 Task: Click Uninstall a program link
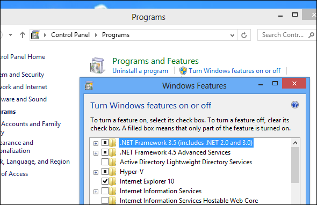coord(140,71)
